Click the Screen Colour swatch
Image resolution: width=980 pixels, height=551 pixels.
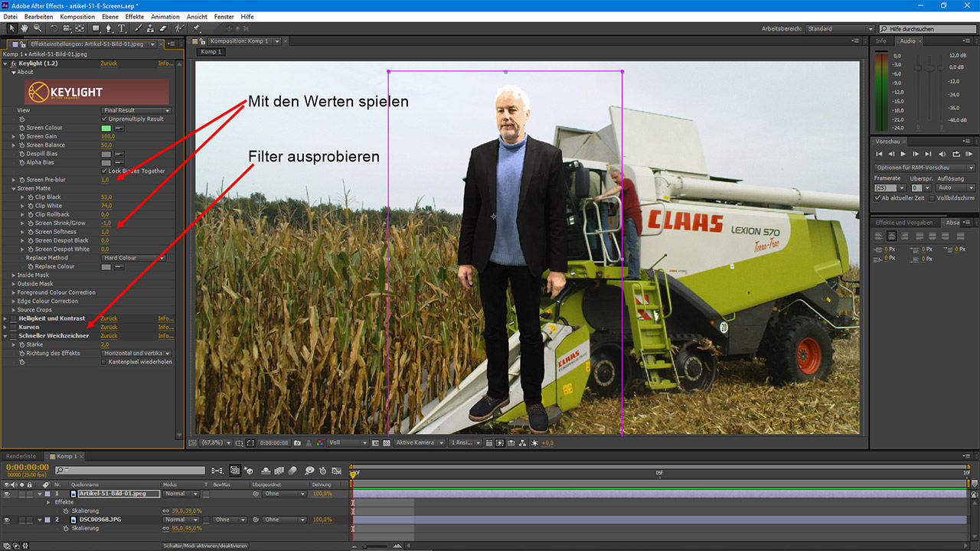coord(106,128)
